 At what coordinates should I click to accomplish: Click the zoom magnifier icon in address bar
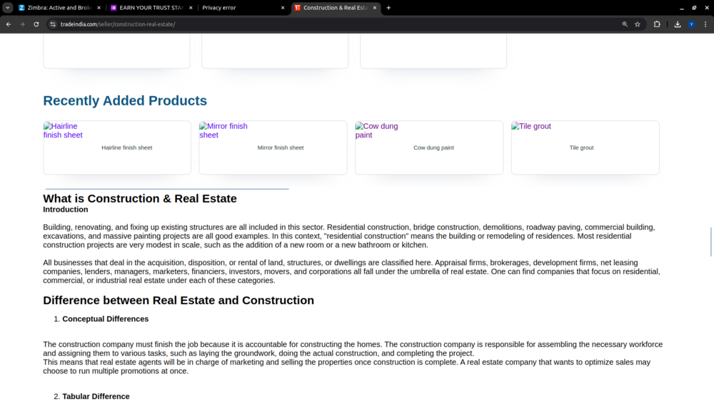(x=625, y=24)
